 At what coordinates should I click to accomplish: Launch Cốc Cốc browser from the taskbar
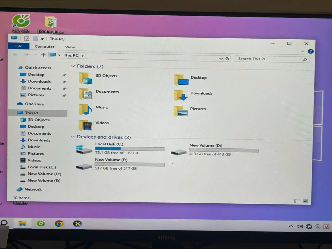click(41, 223)
